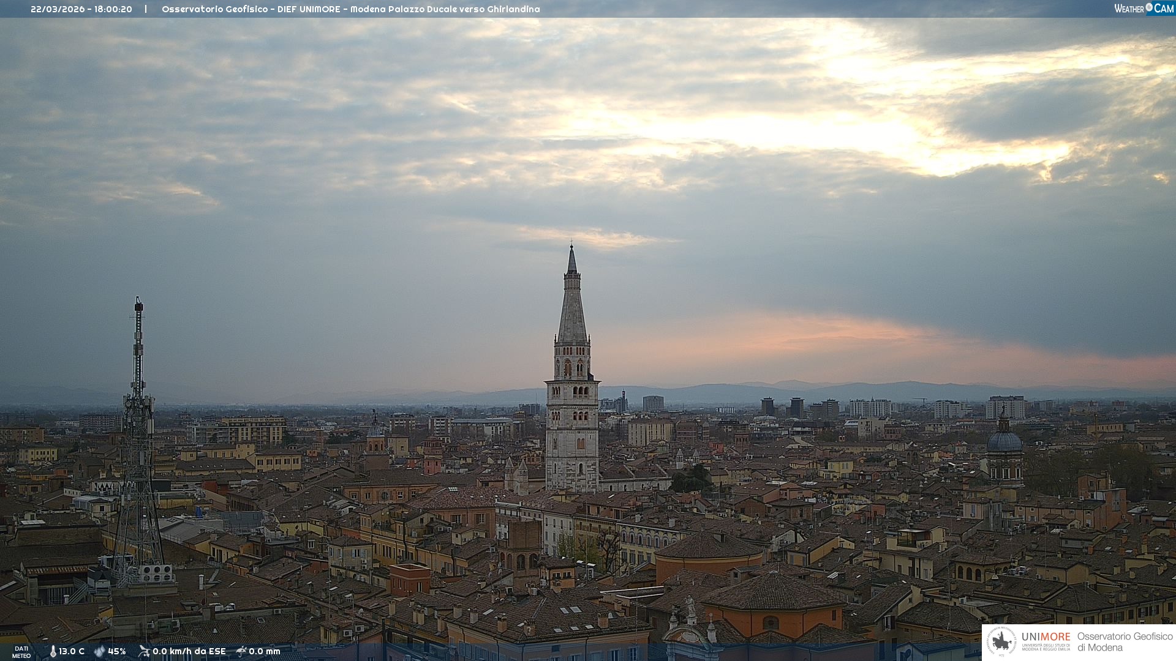The image size is (1176, 661).
Task: Open the DATI METEO label
Action: [21, 652]
